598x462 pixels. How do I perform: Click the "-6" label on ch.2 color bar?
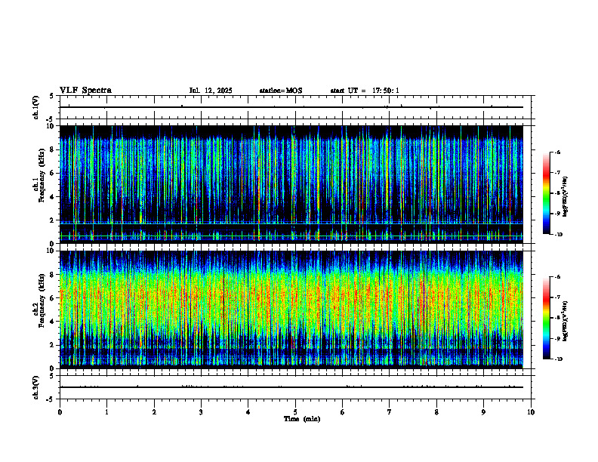[x=557, y=277]
